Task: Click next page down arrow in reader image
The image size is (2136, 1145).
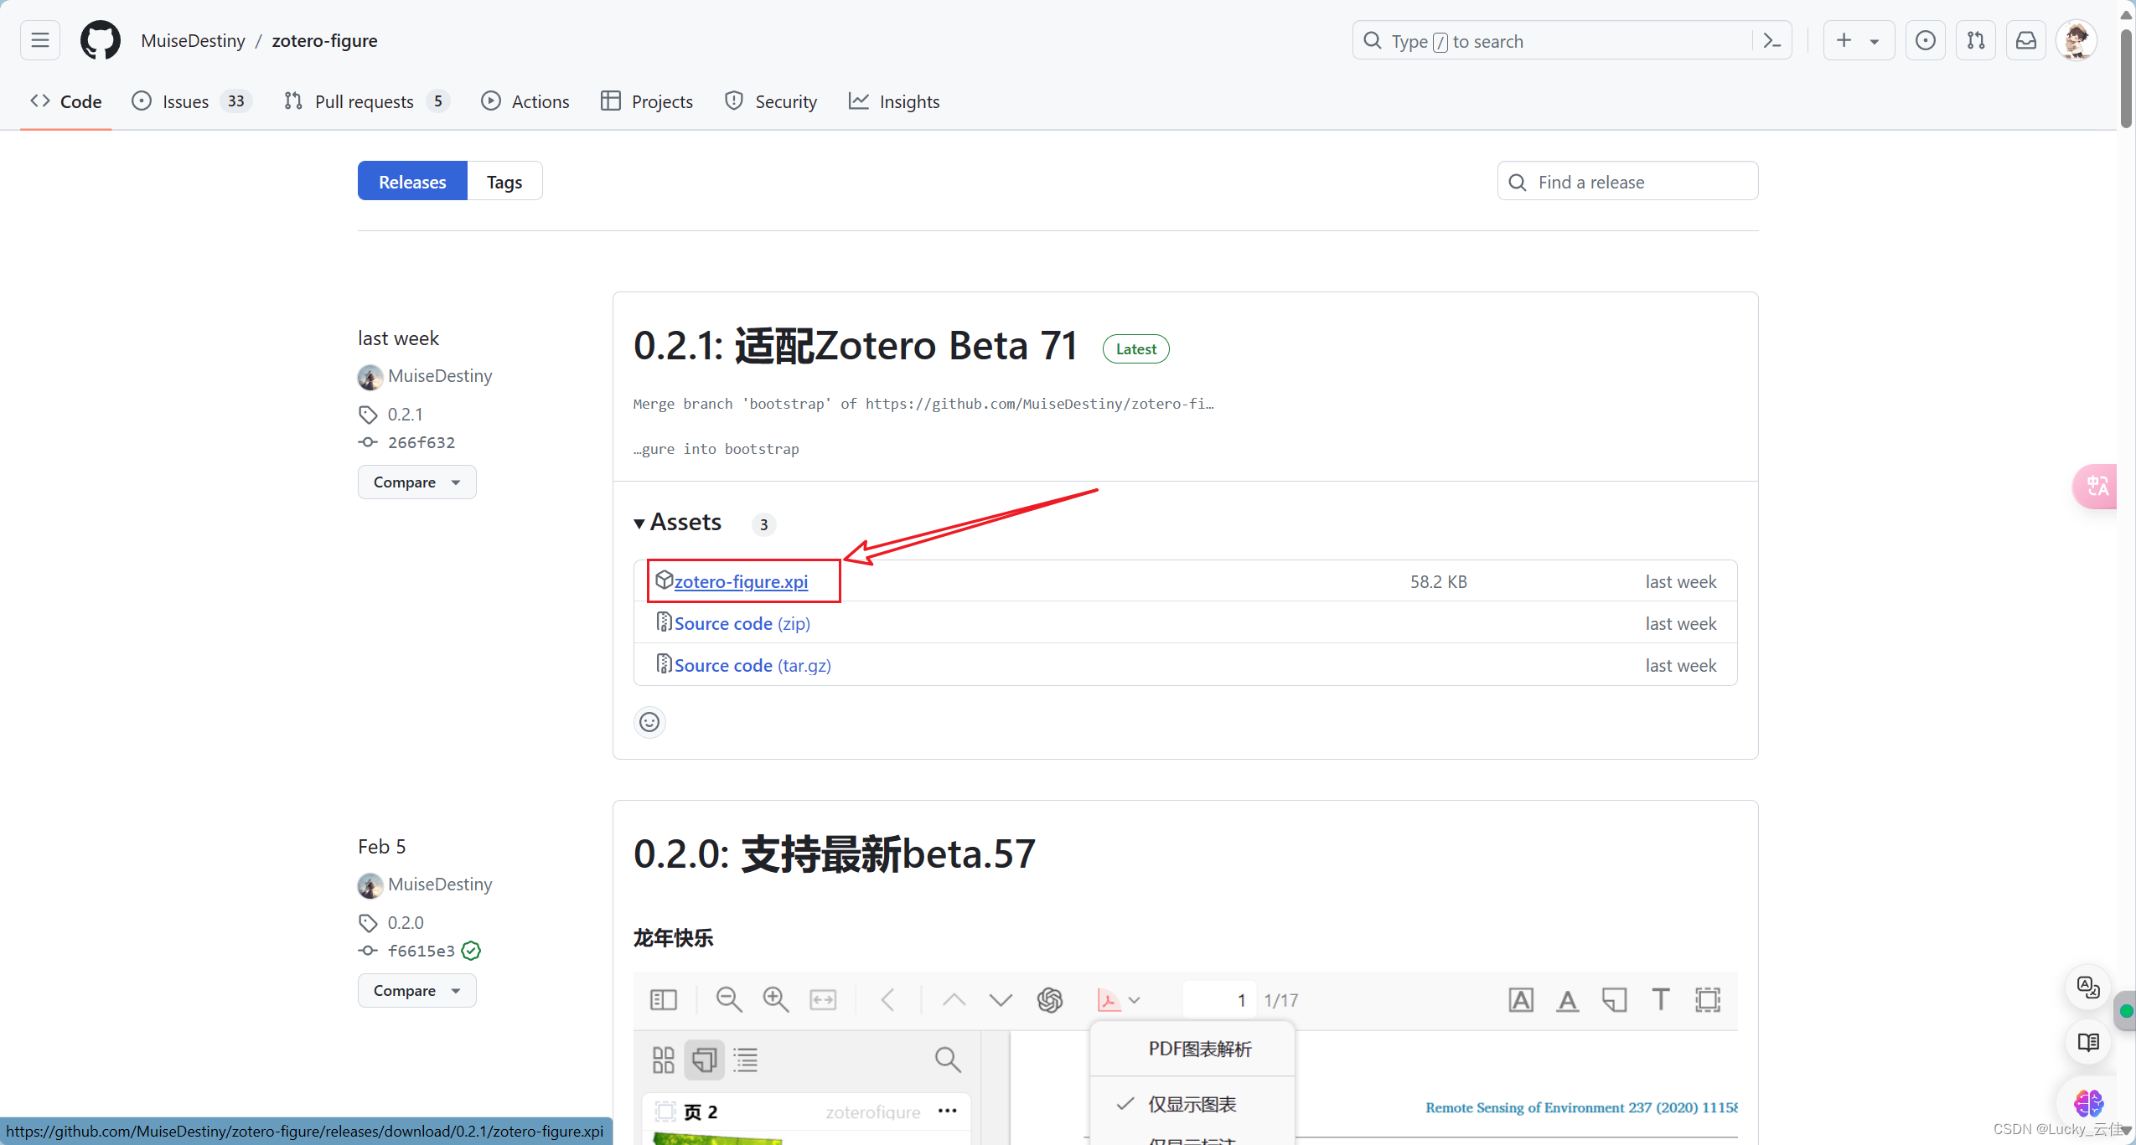Action: point(1001,999)
